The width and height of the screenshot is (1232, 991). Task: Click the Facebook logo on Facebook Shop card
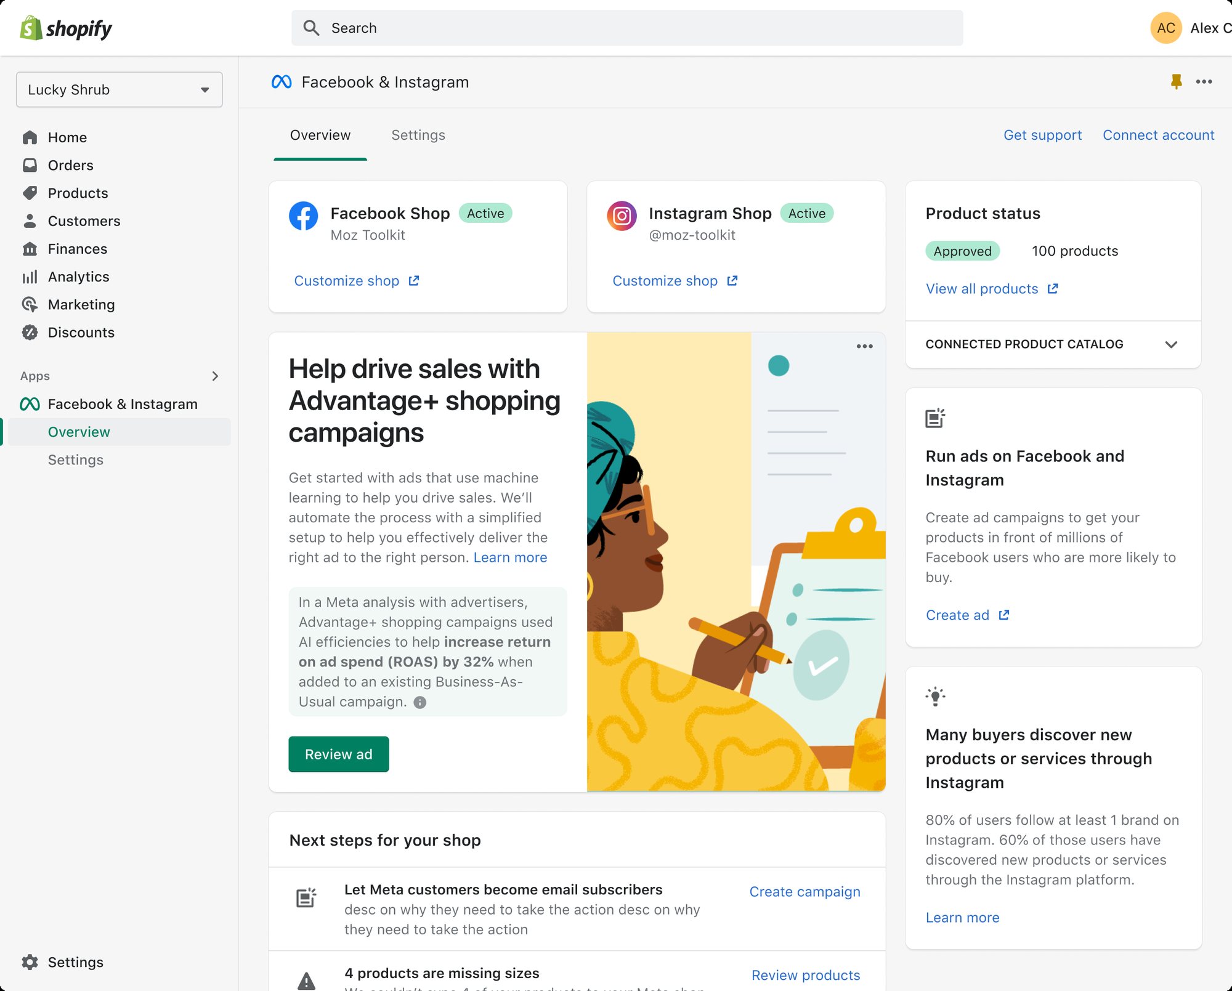(304, 216)
